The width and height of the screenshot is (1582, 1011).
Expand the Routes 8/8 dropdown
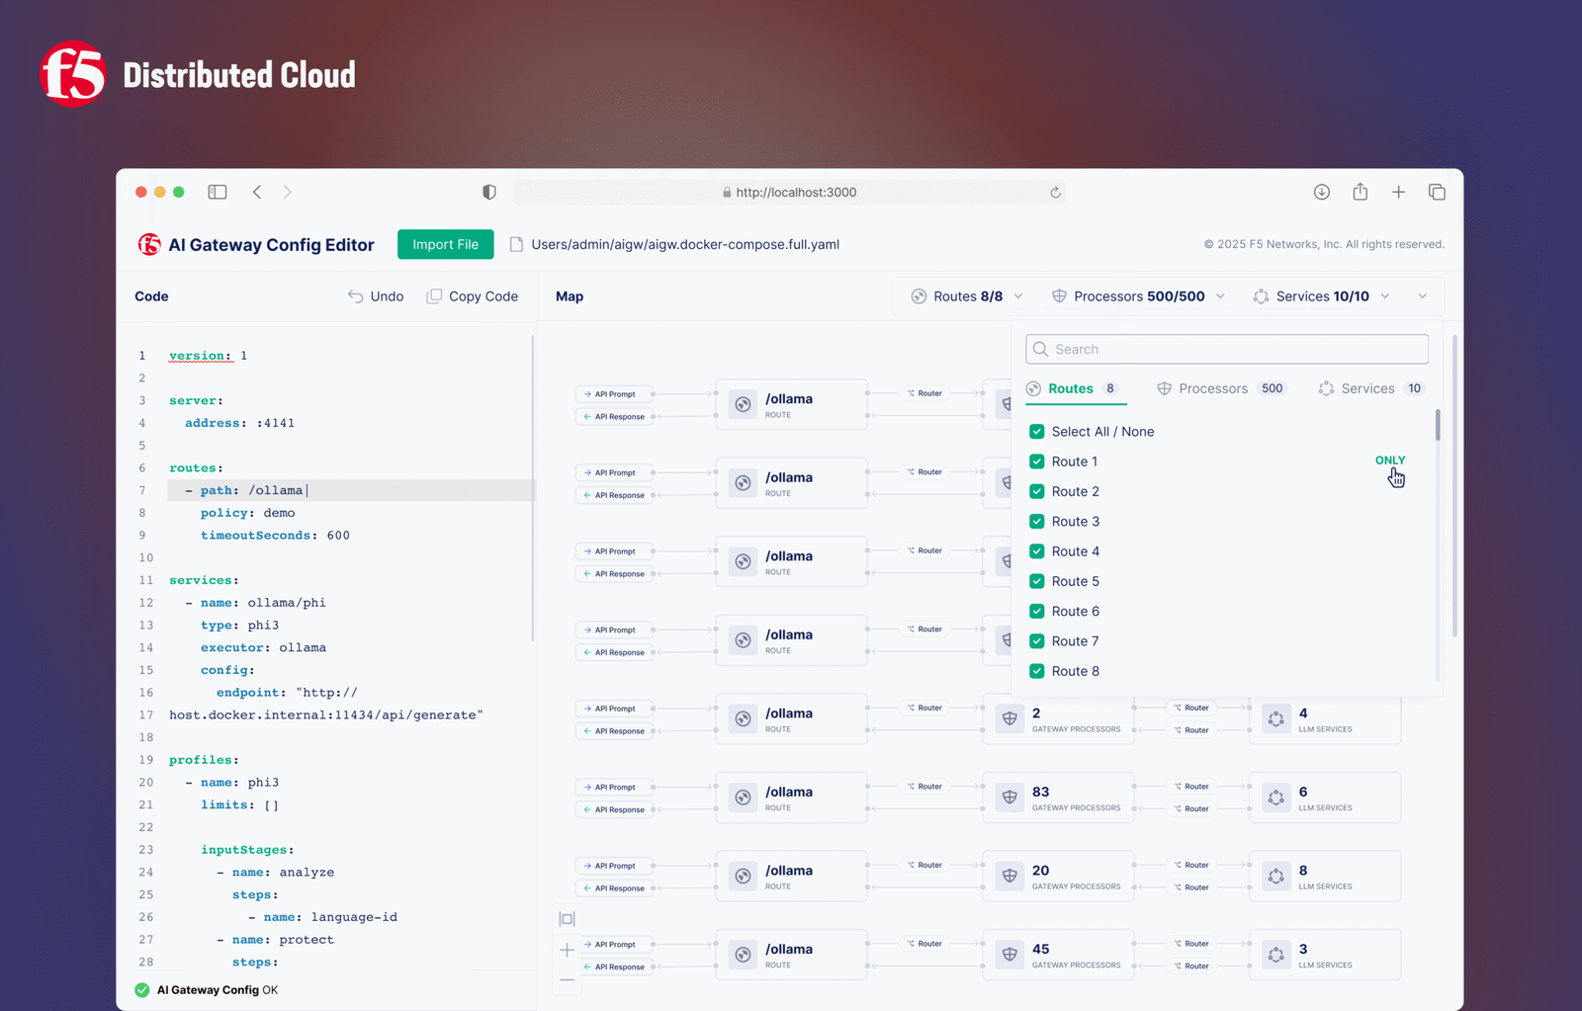point(967,296)
